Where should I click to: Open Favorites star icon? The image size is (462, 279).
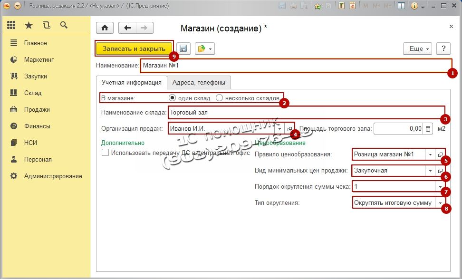point(29,25)
